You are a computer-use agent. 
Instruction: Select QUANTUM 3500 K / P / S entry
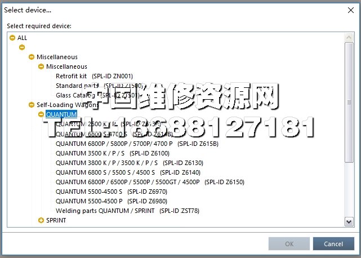[x=112, y=153]
